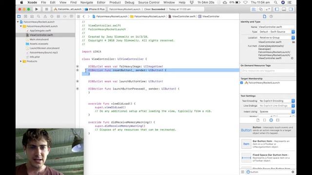Select the iPhone 8 Plus destination

[95, 9]
